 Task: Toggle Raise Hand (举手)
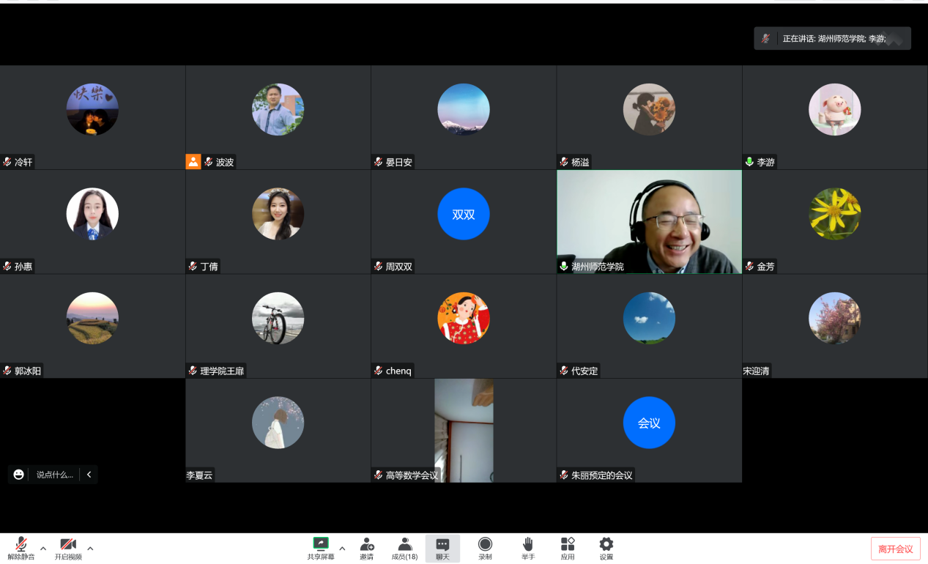[x=527, y=547]
